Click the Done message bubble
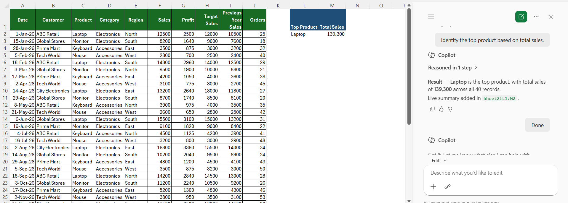The width and height of the screenshot is (568, 203). 537,125
